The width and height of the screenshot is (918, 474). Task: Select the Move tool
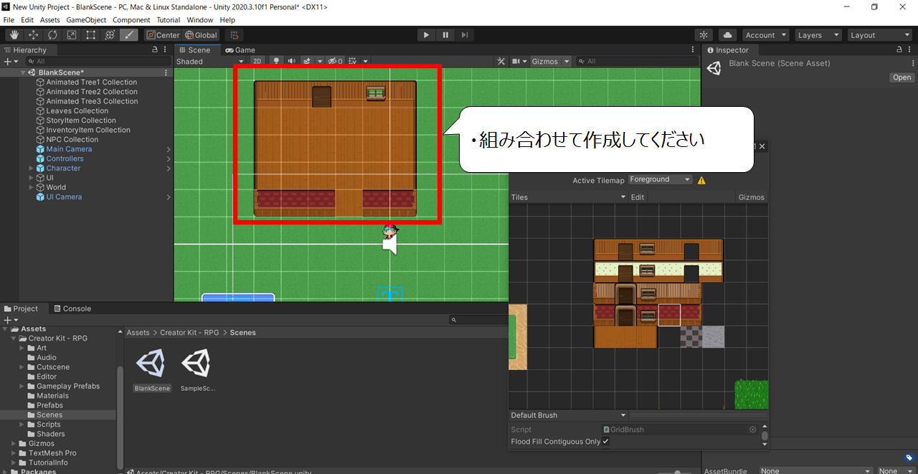pos(34,35)
